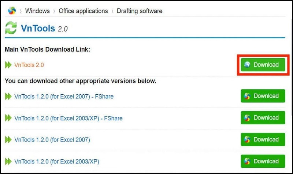Click double-arrow icon beside Excel 2007 FShare link
Image resolution: width=293 pixels, height=174 pixels.
8,97
